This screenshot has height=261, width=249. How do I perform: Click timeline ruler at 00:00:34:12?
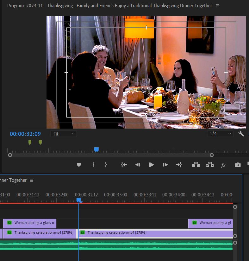203,195
